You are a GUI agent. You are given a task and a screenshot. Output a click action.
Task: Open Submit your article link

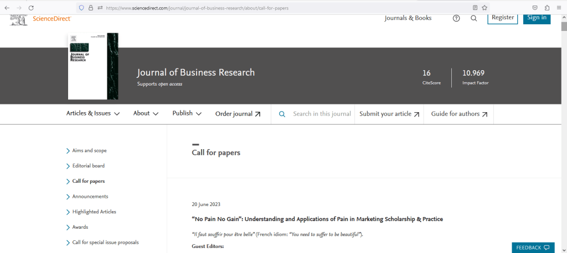click(389, 114)
